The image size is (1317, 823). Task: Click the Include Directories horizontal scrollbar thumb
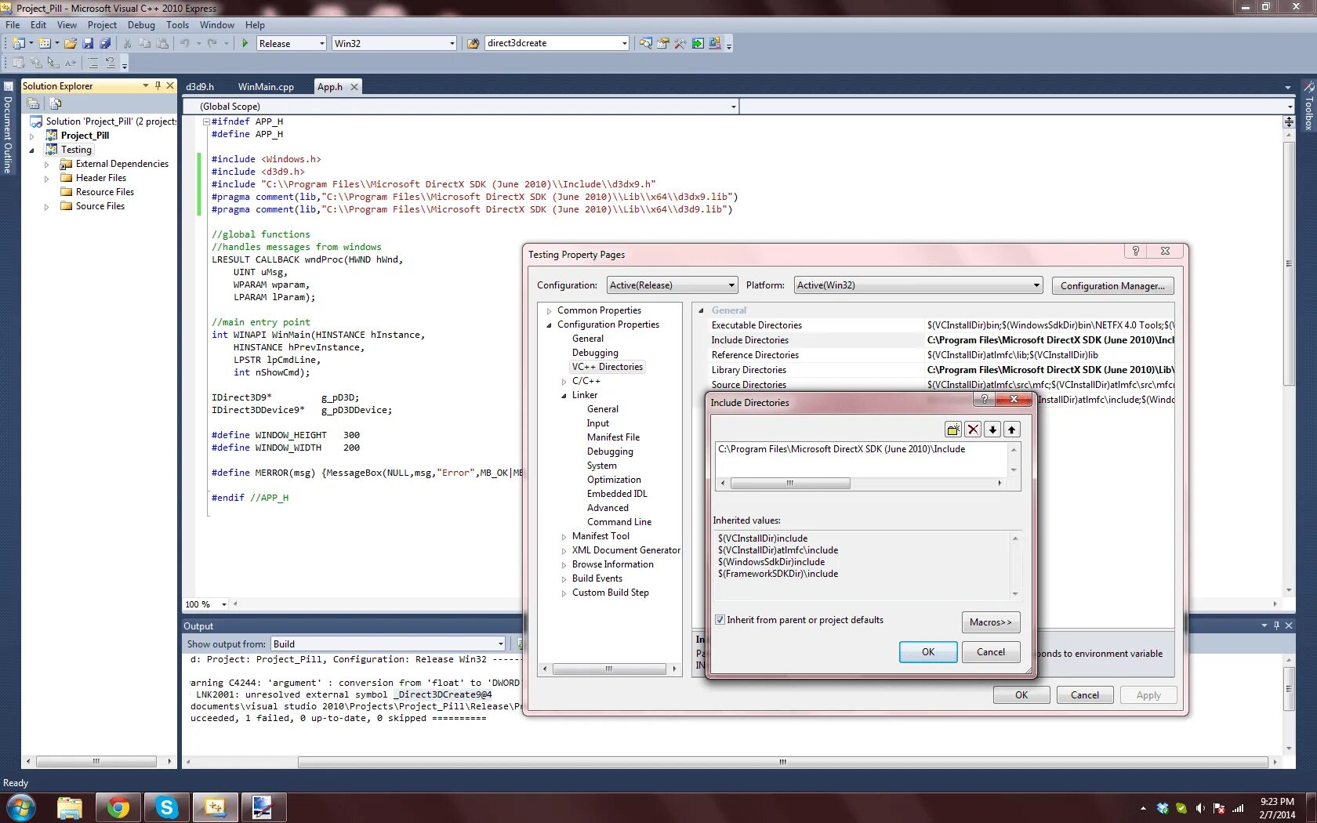point(790,484)
